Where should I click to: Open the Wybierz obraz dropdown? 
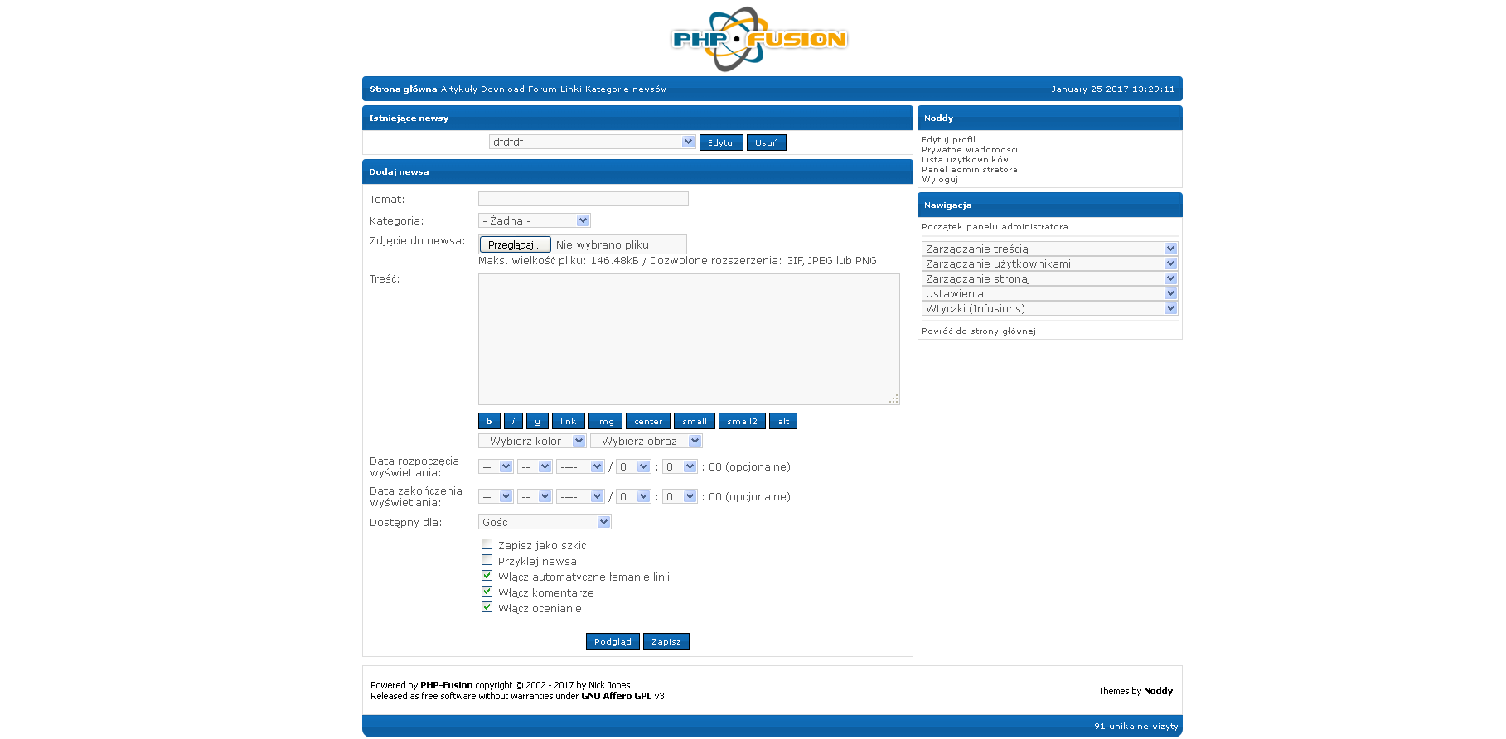coord(646,441)
